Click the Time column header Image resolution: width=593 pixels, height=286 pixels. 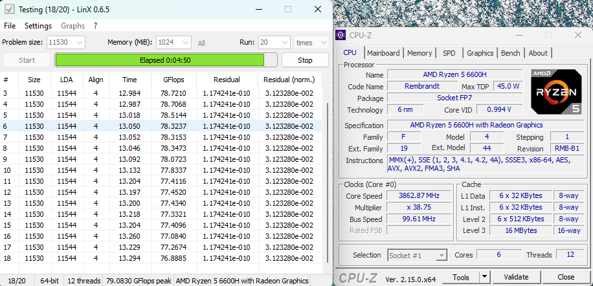click(x=129, y=80)
